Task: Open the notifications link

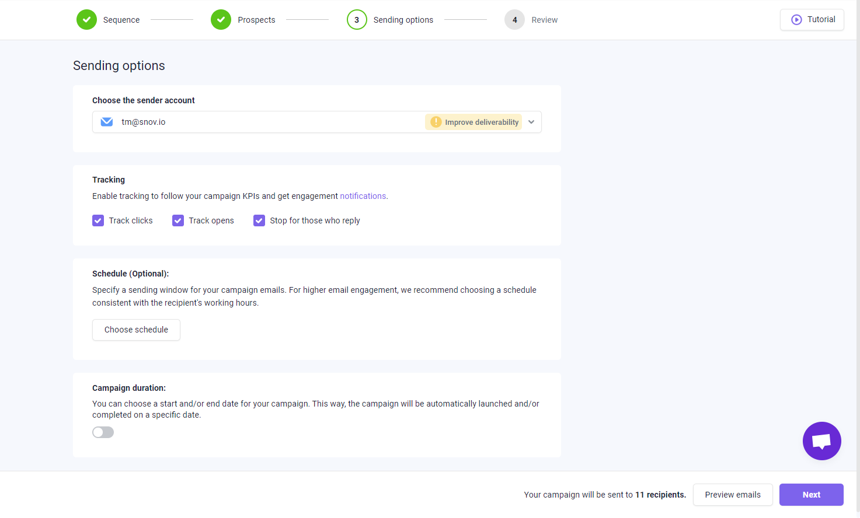Action: coord(363,196)
